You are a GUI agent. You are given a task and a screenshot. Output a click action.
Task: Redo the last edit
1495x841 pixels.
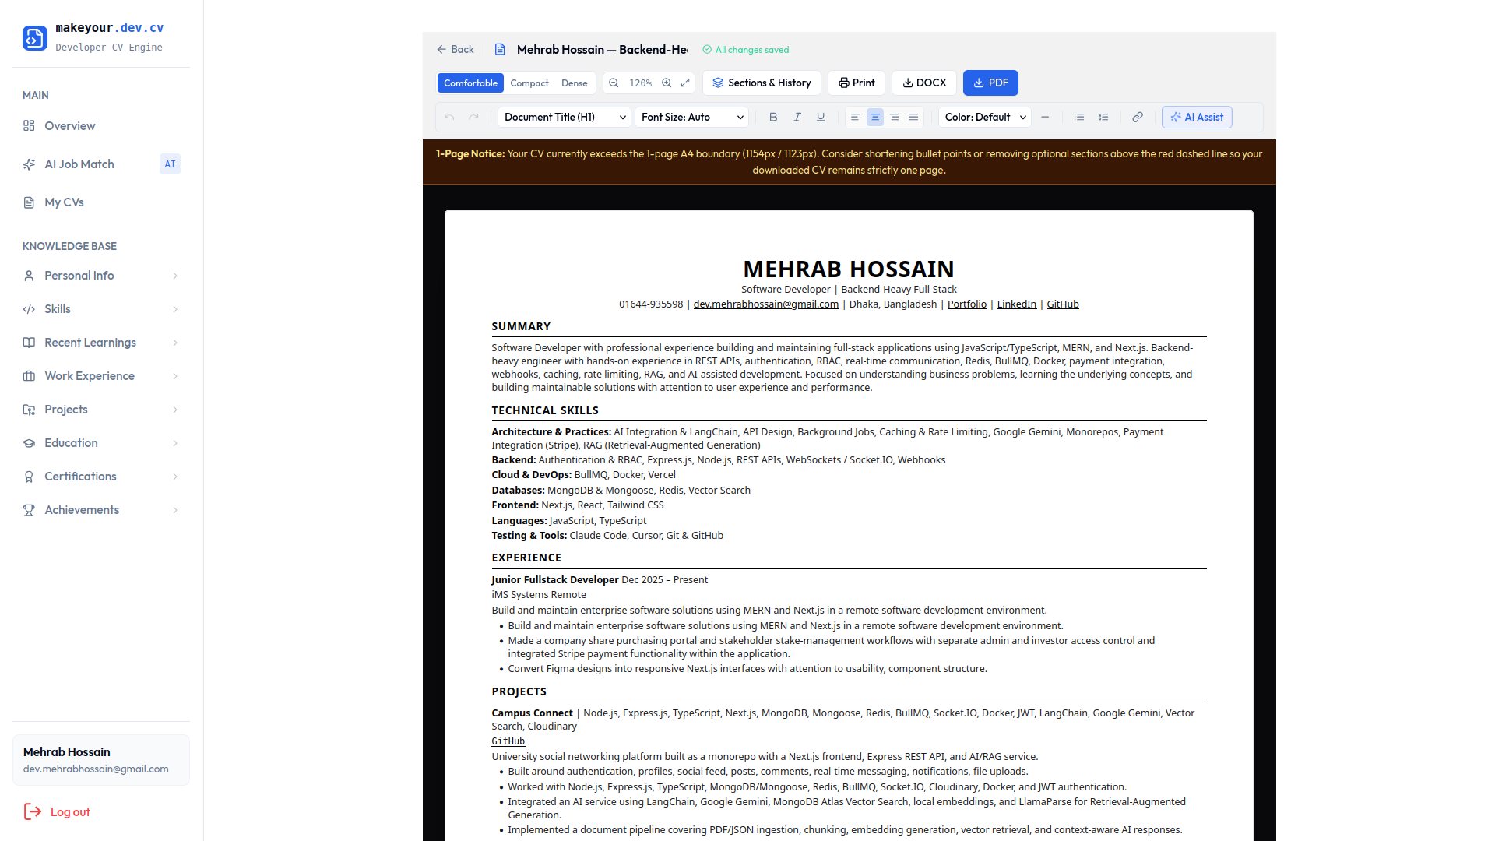(x=474, y=118)
